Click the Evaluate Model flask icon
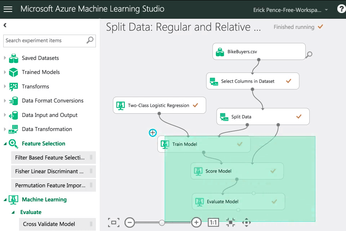Image resolution: width=346 pixels, height=231 pixels. click(x=199, y=202)
